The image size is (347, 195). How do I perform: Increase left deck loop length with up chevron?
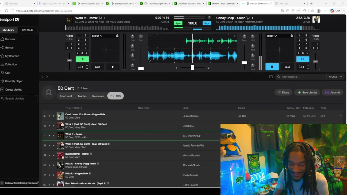(x=87, y=65)
